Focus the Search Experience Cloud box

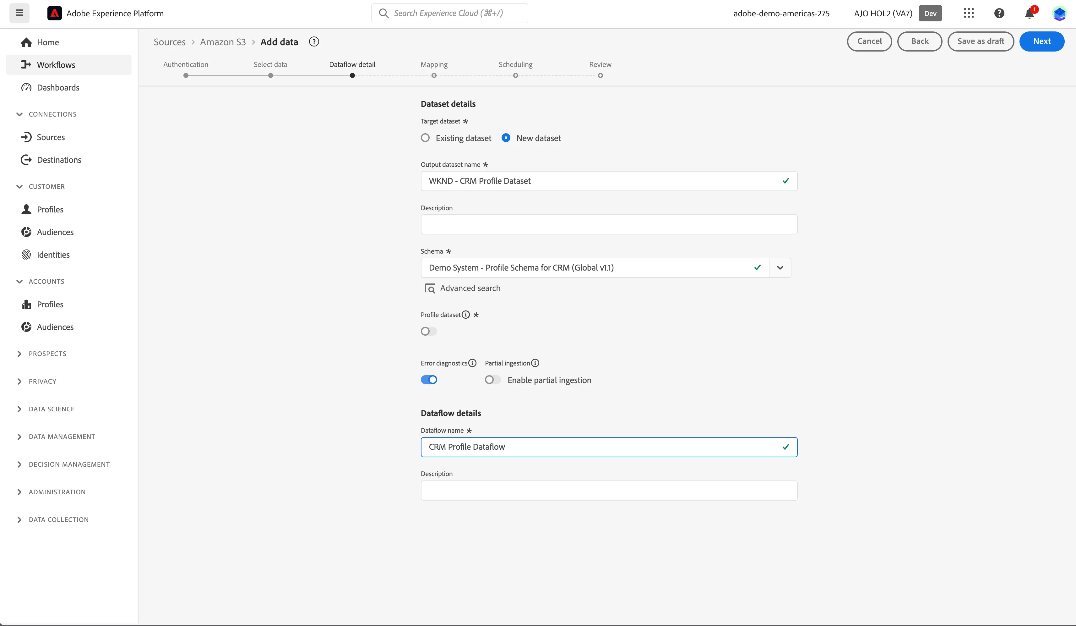click(x=450, y=13)
